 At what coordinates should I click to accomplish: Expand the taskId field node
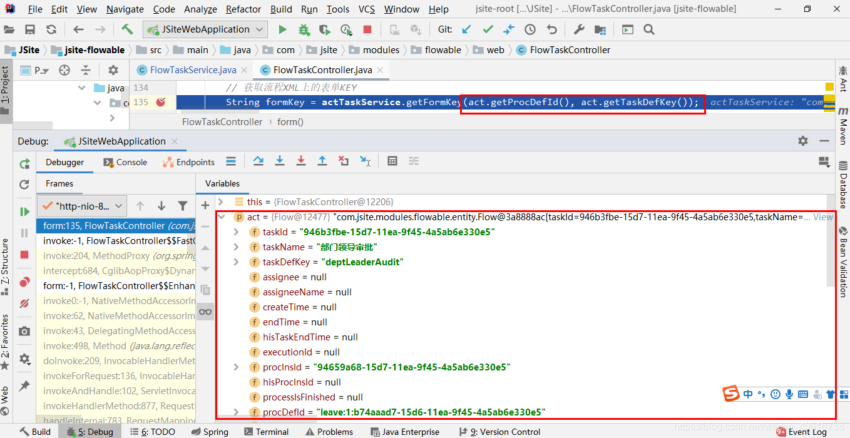click(x=236, y=232)
